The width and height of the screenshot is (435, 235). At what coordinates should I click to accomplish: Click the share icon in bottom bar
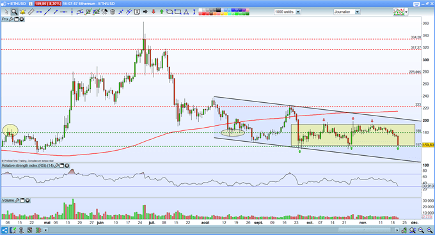[x=4, y=230]
